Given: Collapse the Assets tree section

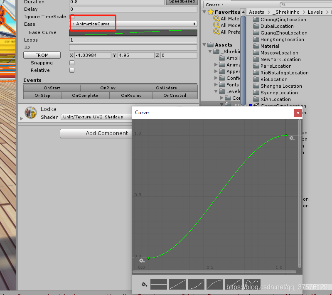Looking at the screenshot, I should (204, 45).
